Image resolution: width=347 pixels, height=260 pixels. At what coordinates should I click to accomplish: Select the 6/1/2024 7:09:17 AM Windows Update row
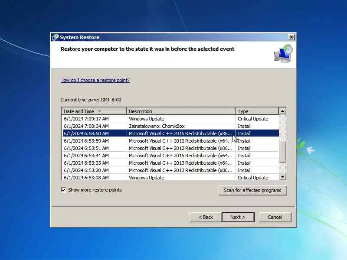coord(170,119)
